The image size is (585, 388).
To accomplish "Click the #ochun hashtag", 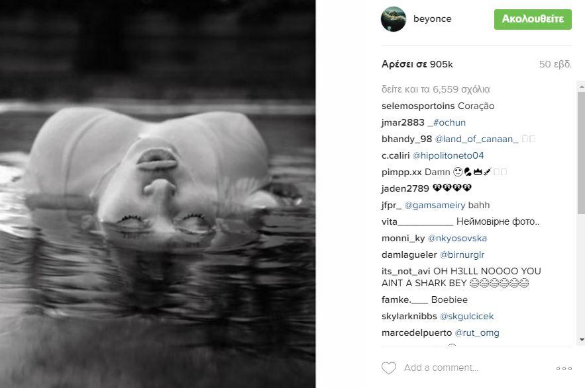I will point(449,122).
